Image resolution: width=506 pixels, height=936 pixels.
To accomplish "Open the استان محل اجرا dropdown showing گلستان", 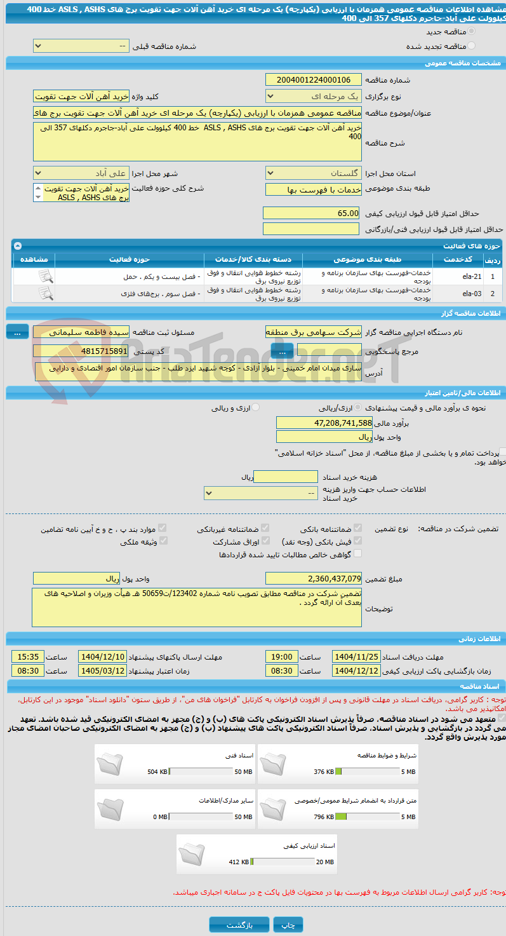I will (x=313, y=173).
